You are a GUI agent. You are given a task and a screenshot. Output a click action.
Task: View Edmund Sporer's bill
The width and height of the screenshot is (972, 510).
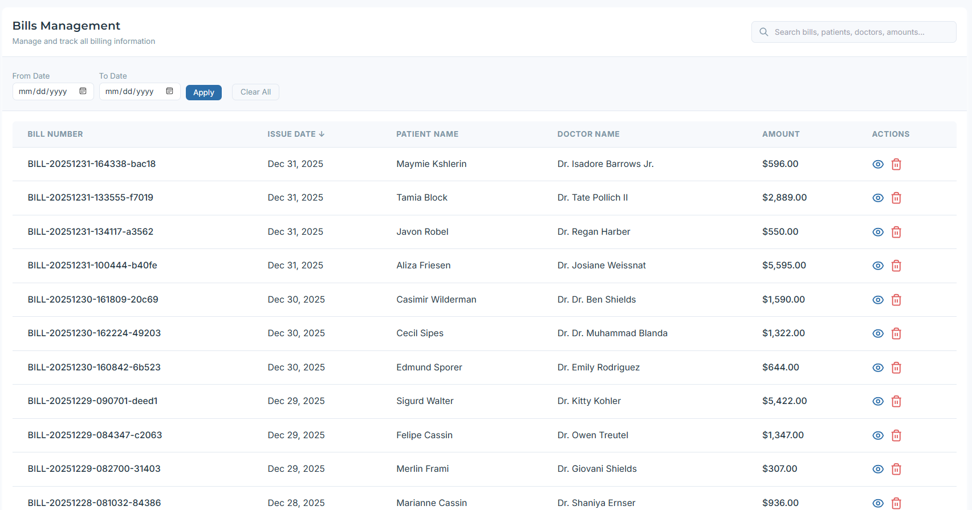click(878, 368)
